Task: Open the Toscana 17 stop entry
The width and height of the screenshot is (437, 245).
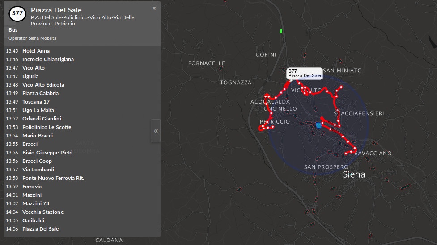Action: pyautogui.click(x=36, y=102)
